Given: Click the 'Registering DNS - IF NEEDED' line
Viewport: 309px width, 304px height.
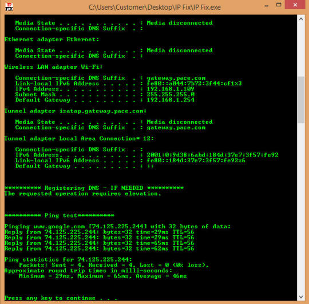Looking at the screenshot, I should click(x=94, y=188).
